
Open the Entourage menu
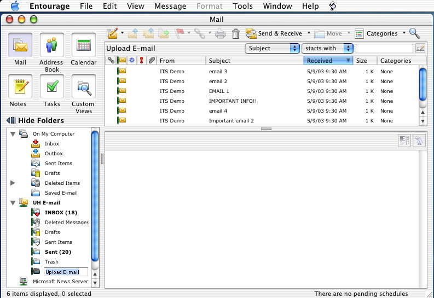tap(50, 6)
